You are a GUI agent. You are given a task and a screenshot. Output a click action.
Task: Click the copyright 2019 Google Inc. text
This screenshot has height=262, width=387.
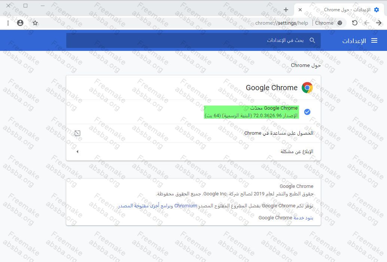234,194
